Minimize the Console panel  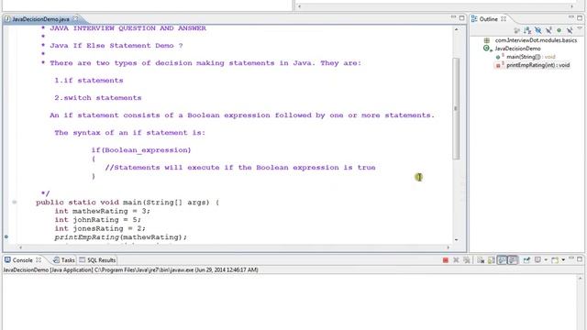[x=570, y=258]
